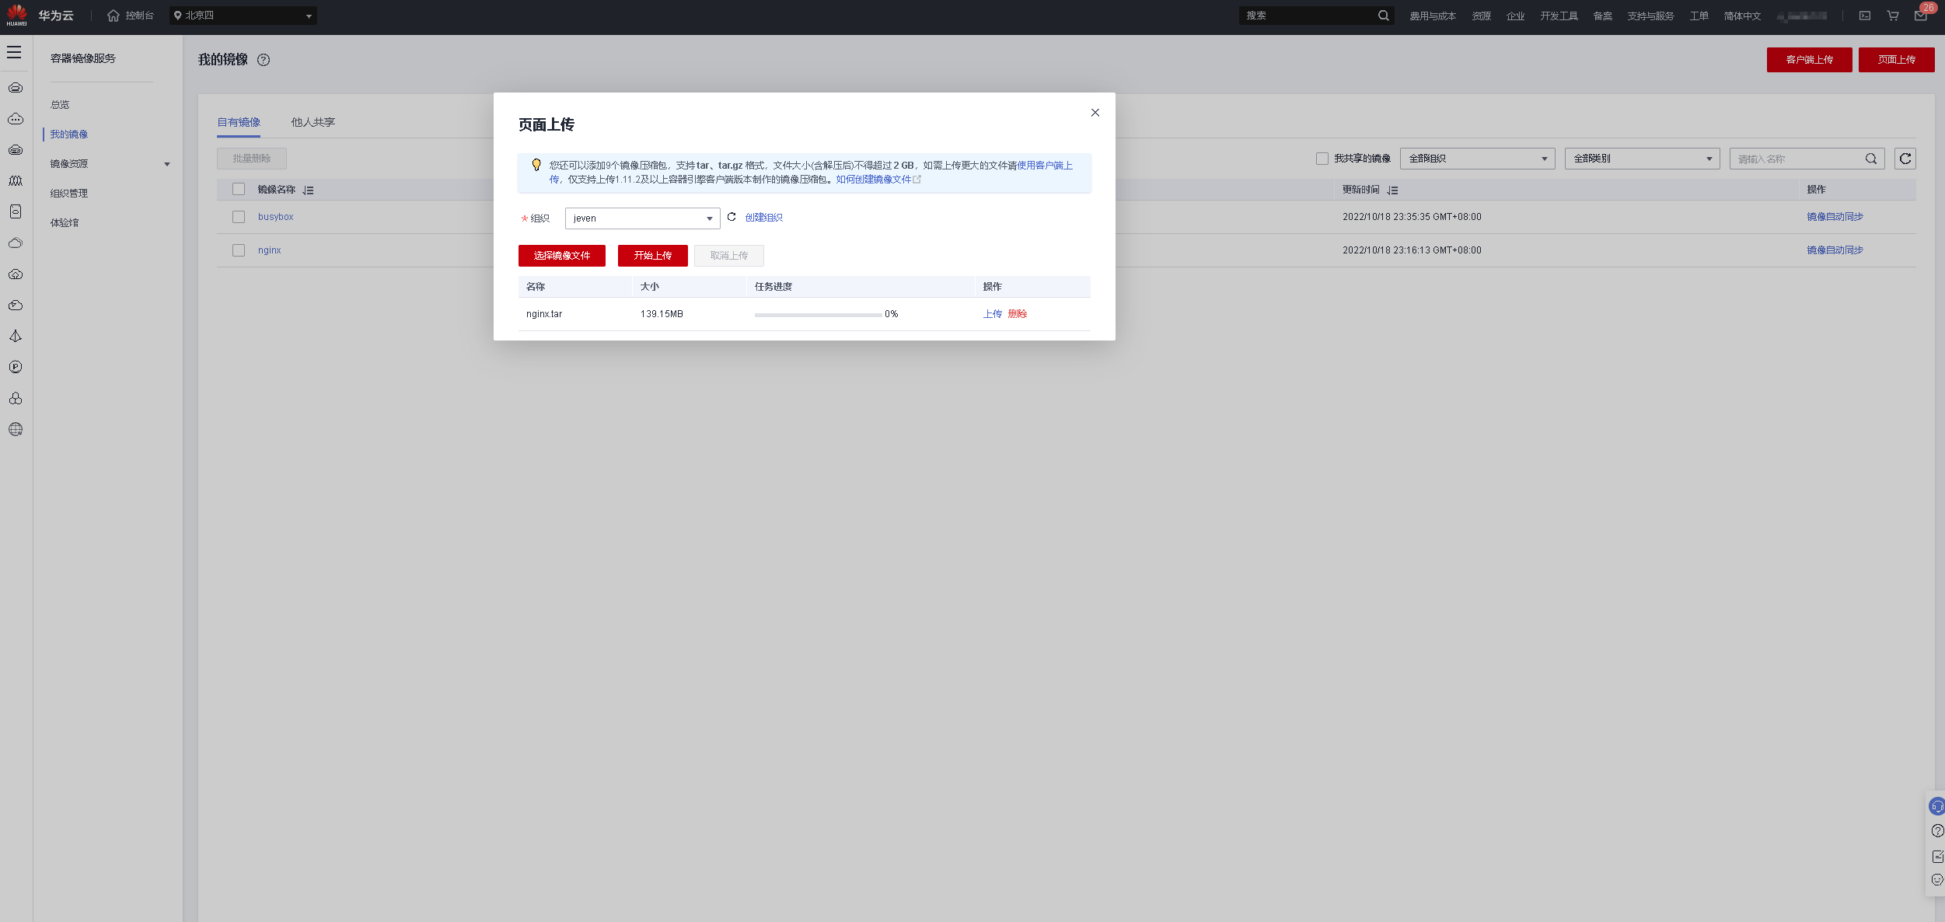Click the 开始上传 button
Screen dimensions: 1945x922
click(652, 256)
